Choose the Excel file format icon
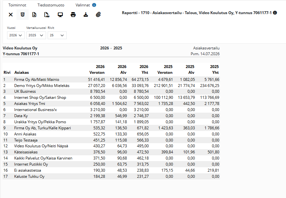The height and width of the screenshot is (198, 286). click(34, 14)
